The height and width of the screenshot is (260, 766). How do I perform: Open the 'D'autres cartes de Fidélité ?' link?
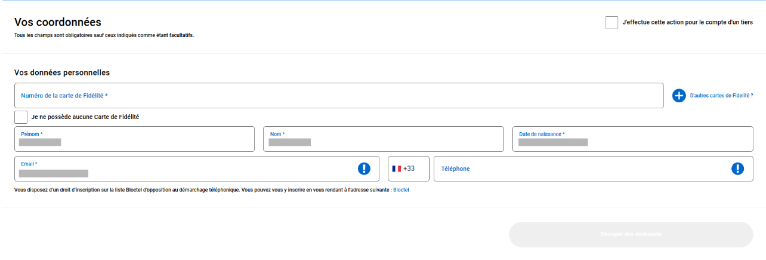721,95
